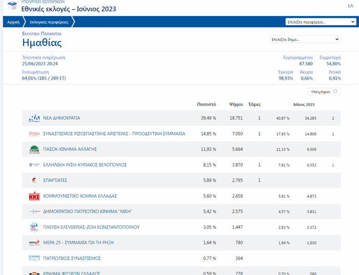Click the ΜέΡΑ25 party logo

tap(34, 243)
